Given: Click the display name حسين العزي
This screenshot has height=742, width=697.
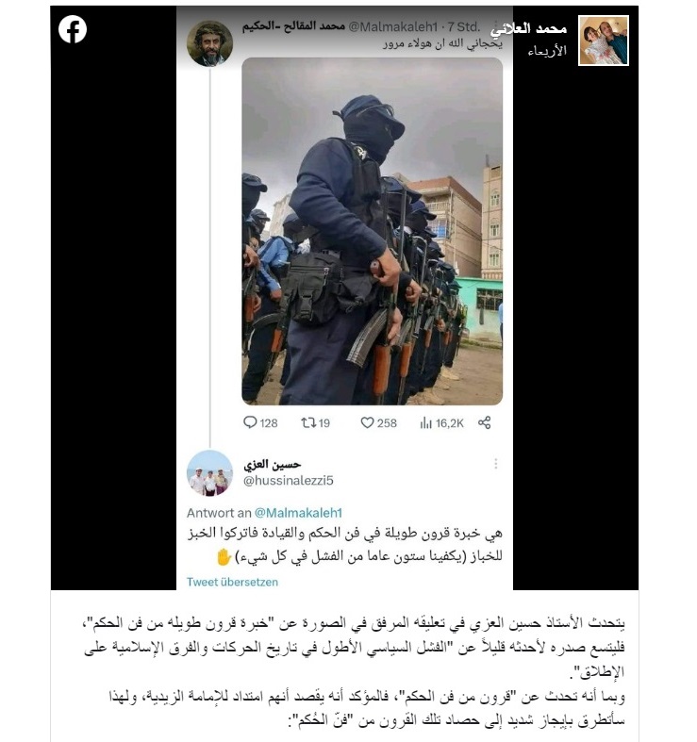Looking at the screenshot, I should pyautogui.click(x=273, y=465).
